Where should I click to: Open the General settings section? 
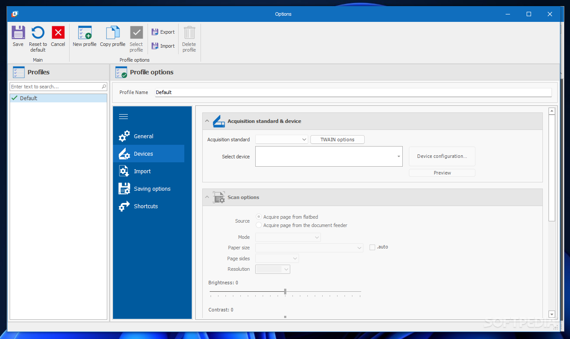click(148, 136)
